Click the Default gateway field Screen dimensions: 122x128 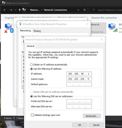(x=79, y=84)
